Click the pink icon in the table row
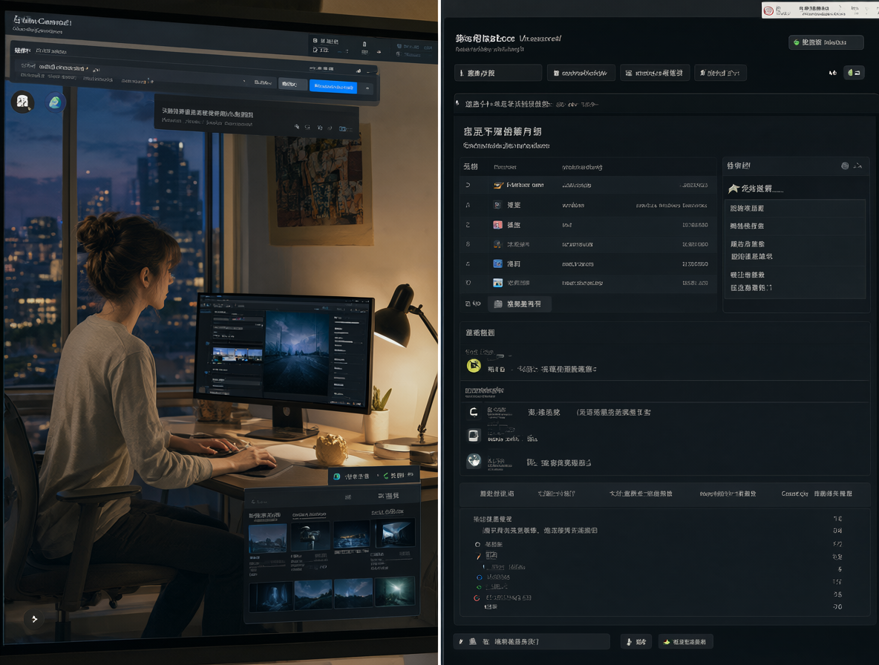879x665 pixels. pyautogui.click(x=497, y=225)
